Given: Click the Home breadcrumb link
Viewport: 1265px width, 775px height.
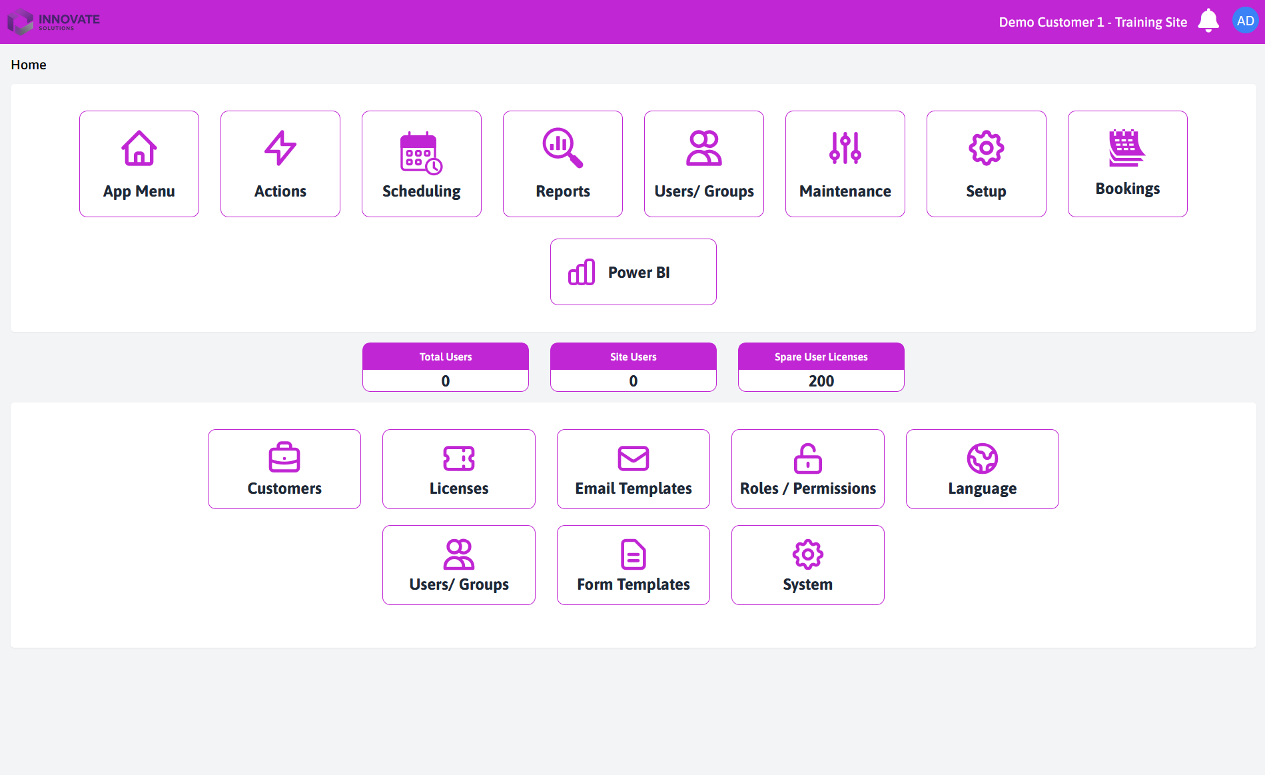Looking at the screenshot, I should pos(29,65).
